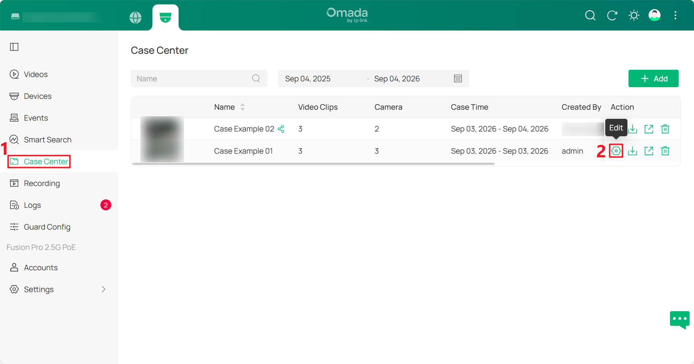Image resolution: width=694 pixels, height=364 pixels.
Task: Open the Recording section
Action: point(42,183)
